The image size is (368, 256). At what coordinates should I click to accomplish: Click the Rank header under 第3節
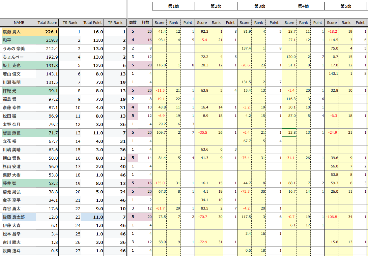pyautogui.click(x=259, y=23)
